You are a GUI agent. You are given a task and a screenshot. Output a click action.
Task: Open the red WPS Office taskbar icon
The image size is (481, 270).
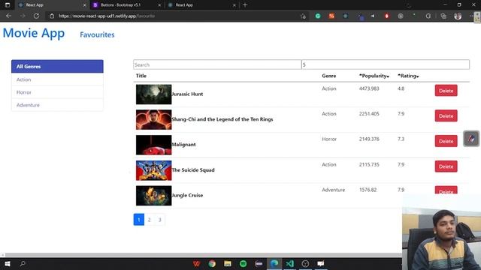click(196, 263)
